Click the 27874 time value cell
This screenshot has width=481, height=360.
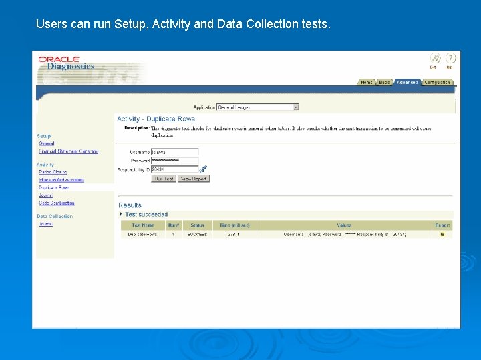click(234, 235)
